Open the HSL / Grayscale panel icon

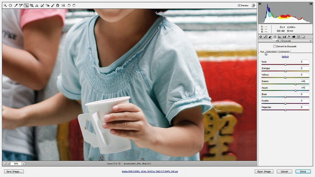click(x=275, y=37)
